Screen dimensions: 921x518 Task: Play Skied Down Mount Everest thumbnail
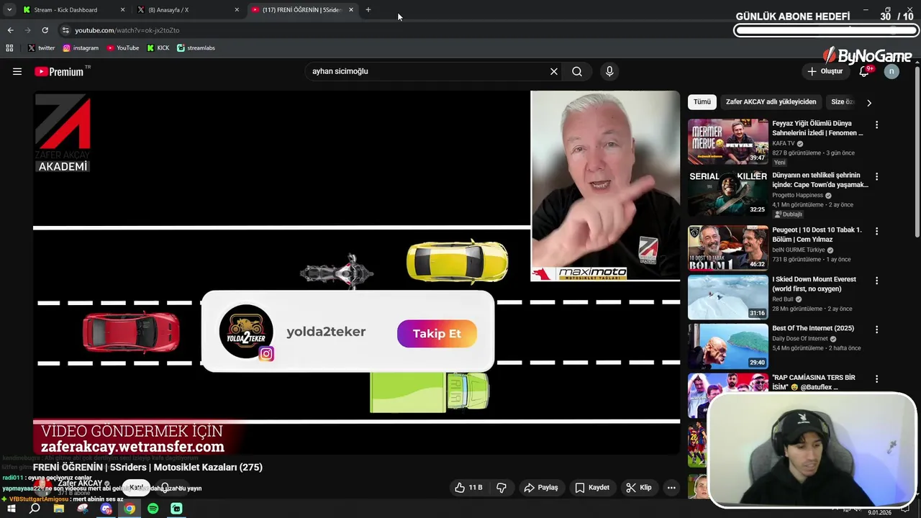pos(727,296)
